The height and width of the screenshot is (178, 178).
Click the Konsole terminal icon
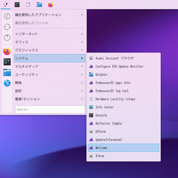(x=91, y=115)
